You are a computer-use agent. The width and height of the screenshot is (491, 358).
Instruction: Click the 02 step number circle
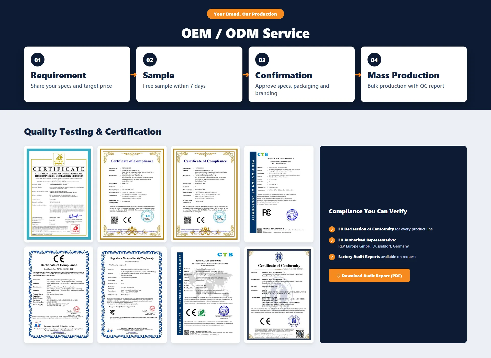150,60
